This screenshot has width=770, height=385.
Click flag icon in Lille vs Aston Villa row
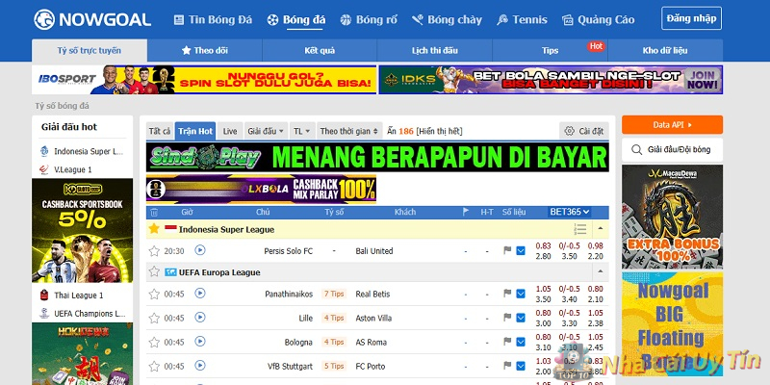pos(507,318)
